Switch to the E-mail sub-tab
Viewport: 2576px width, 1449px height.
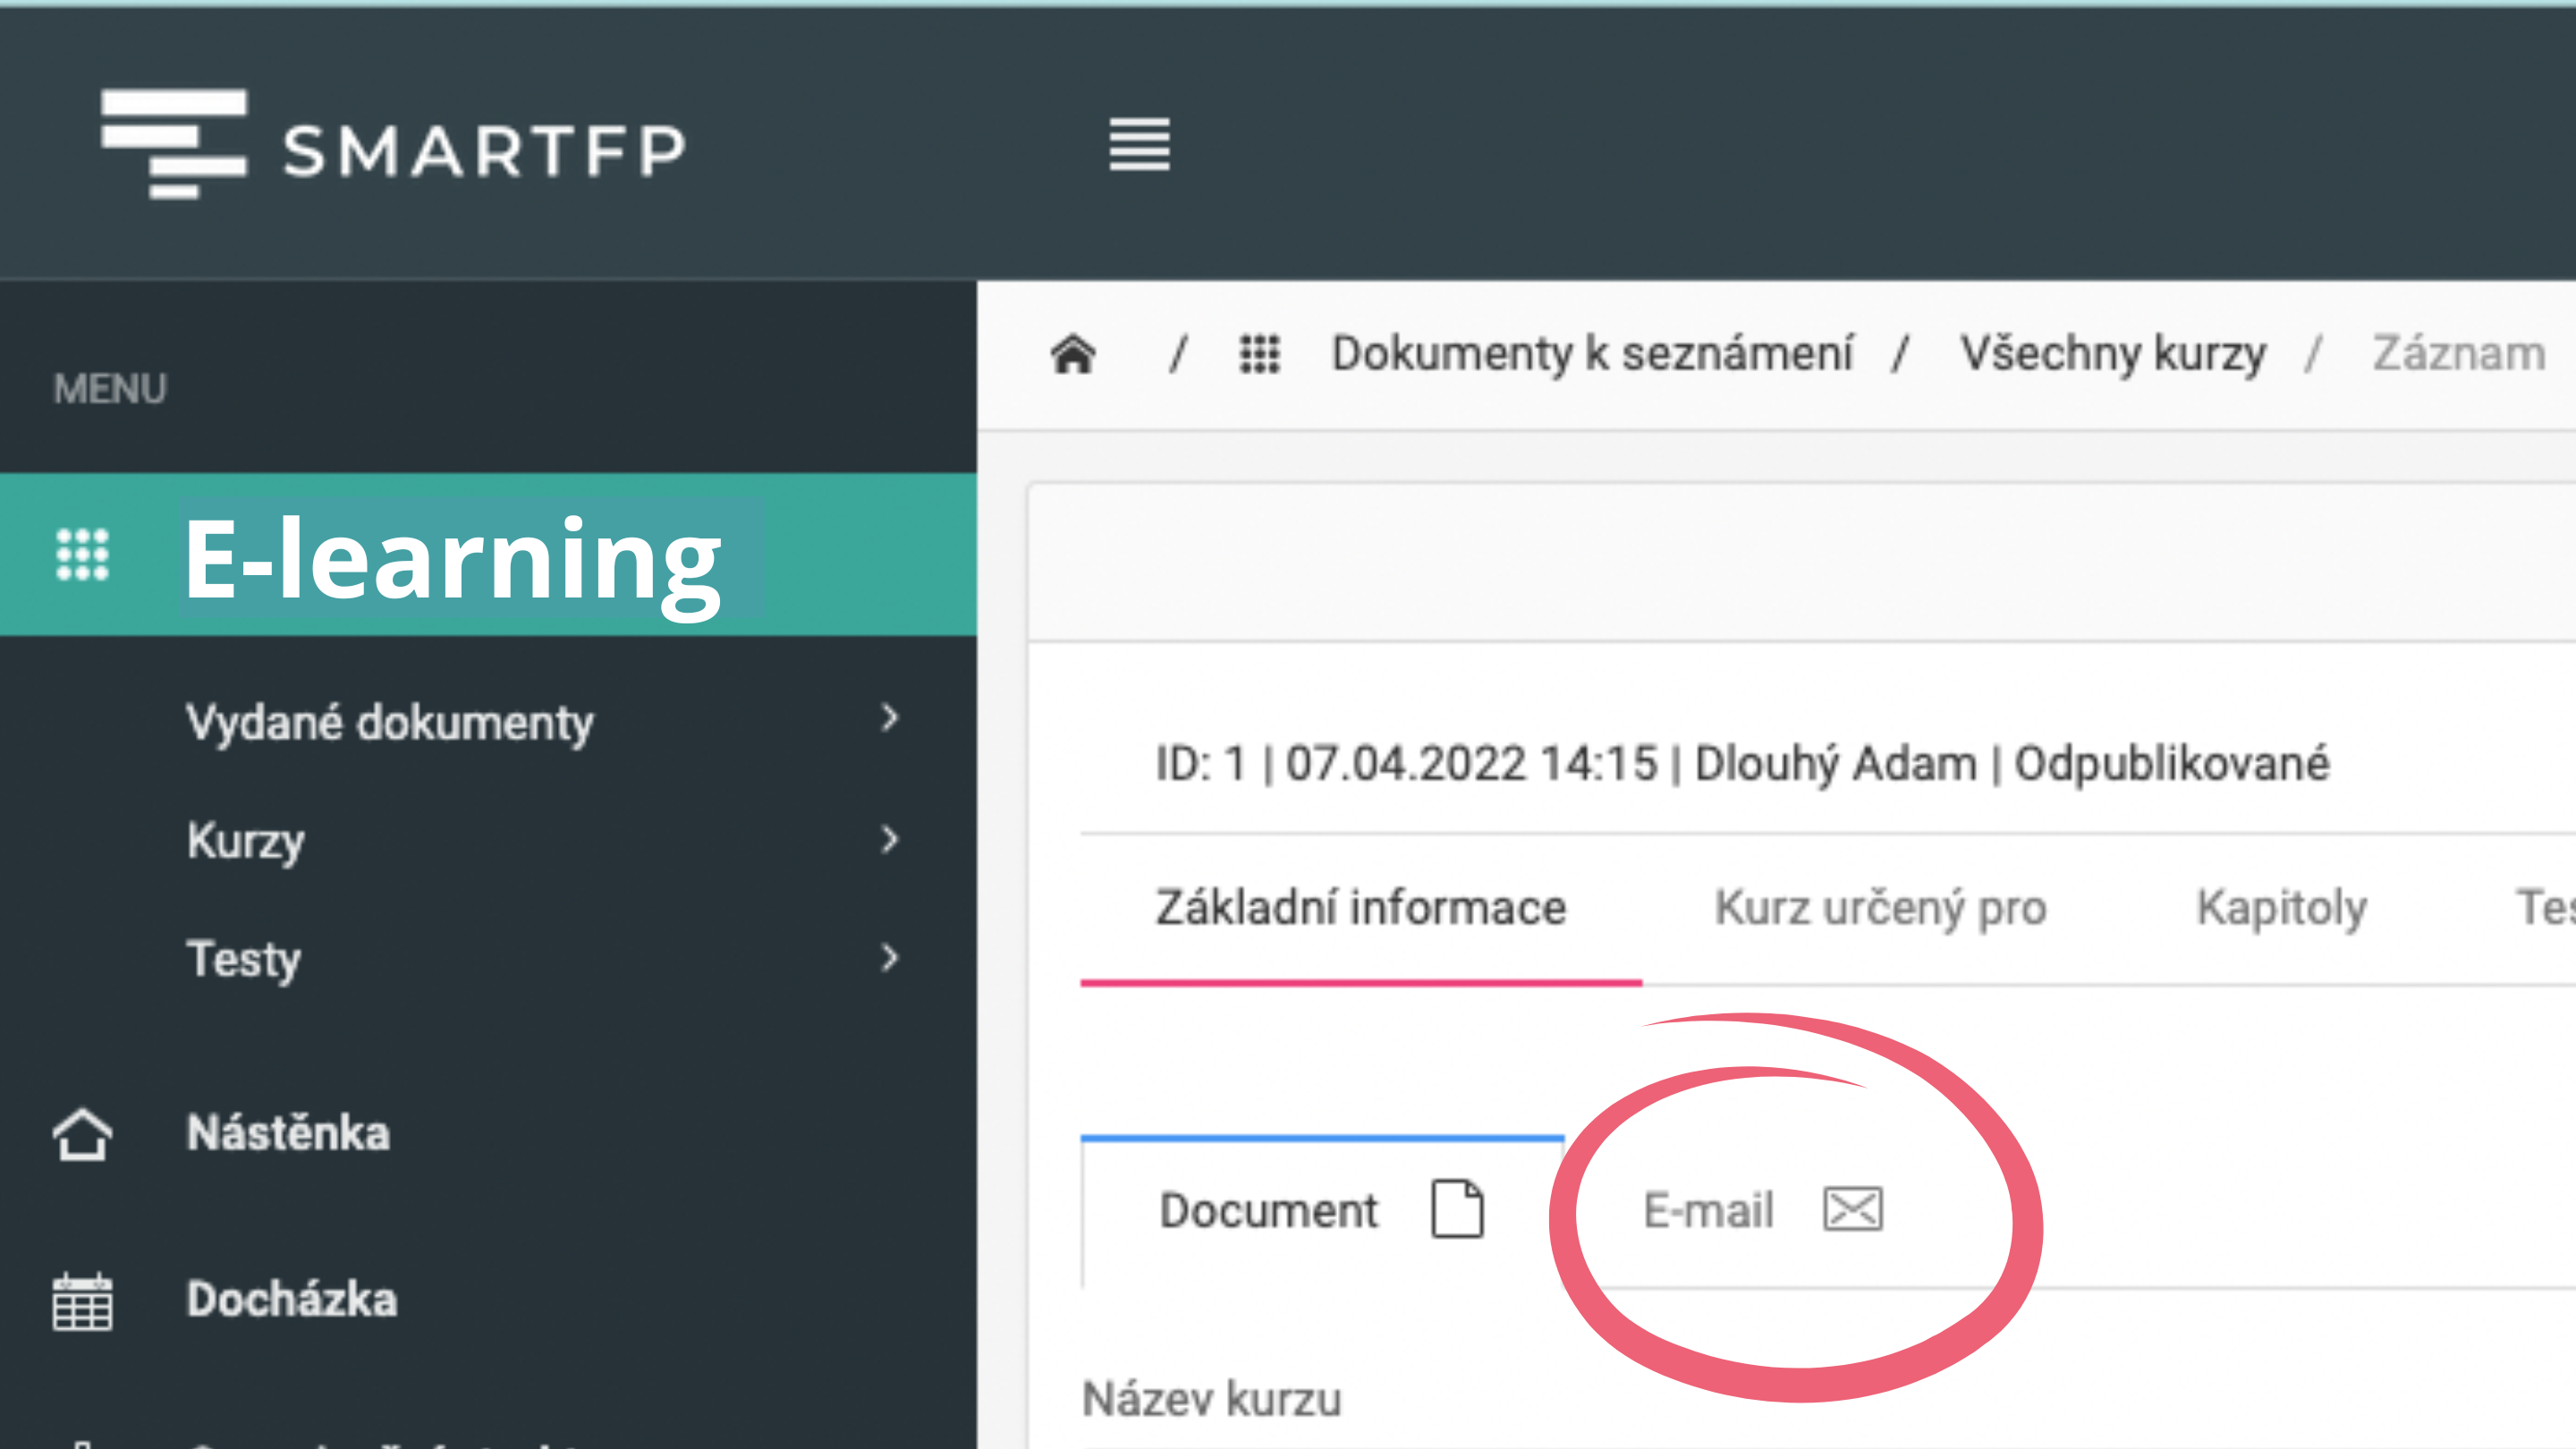1708,1210
